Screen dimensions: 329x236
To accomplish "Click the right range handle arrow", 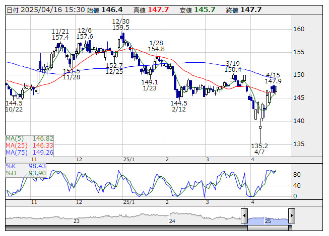I will 292,215.
